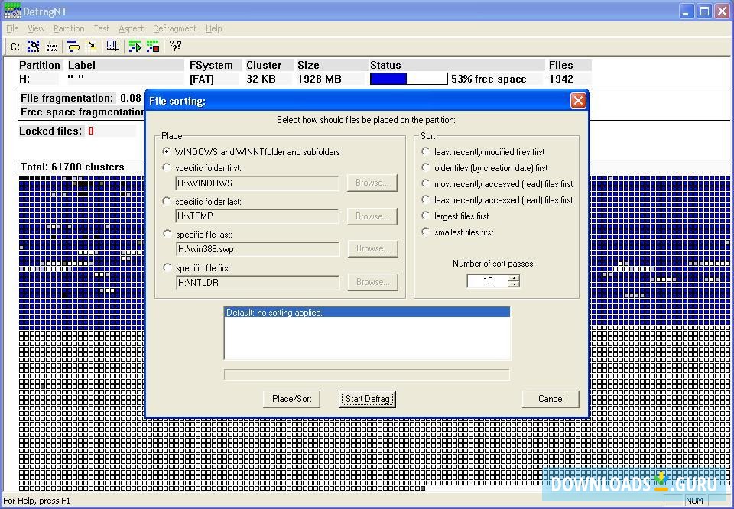
Task: Click the Locked files count '0'
Action: click(91, 131)
